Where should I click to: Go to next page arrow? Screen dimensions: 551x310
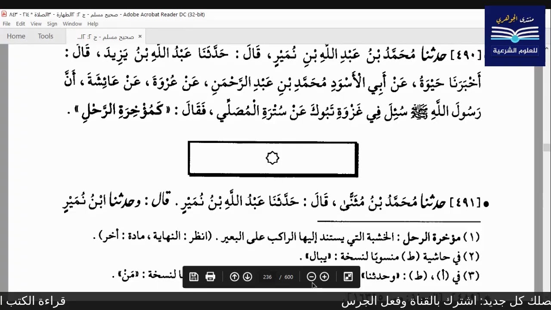pos(248,277)
